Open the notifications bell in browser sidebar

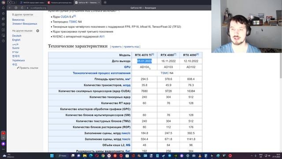(x=3, y=8)
